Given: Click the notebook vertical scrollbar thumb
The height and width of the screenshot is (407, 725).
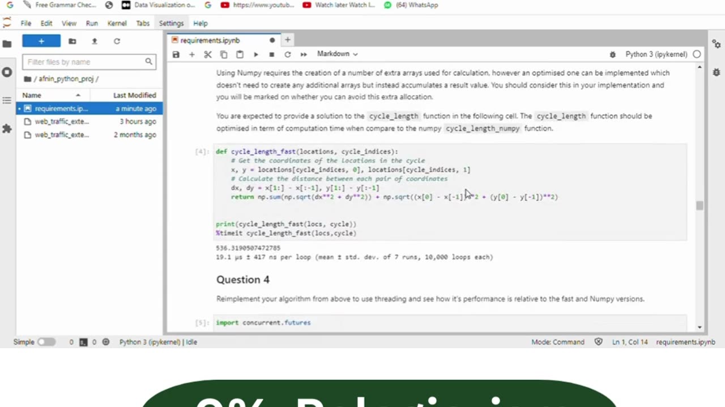Looking at the screenshot, I should pos(700,206).
